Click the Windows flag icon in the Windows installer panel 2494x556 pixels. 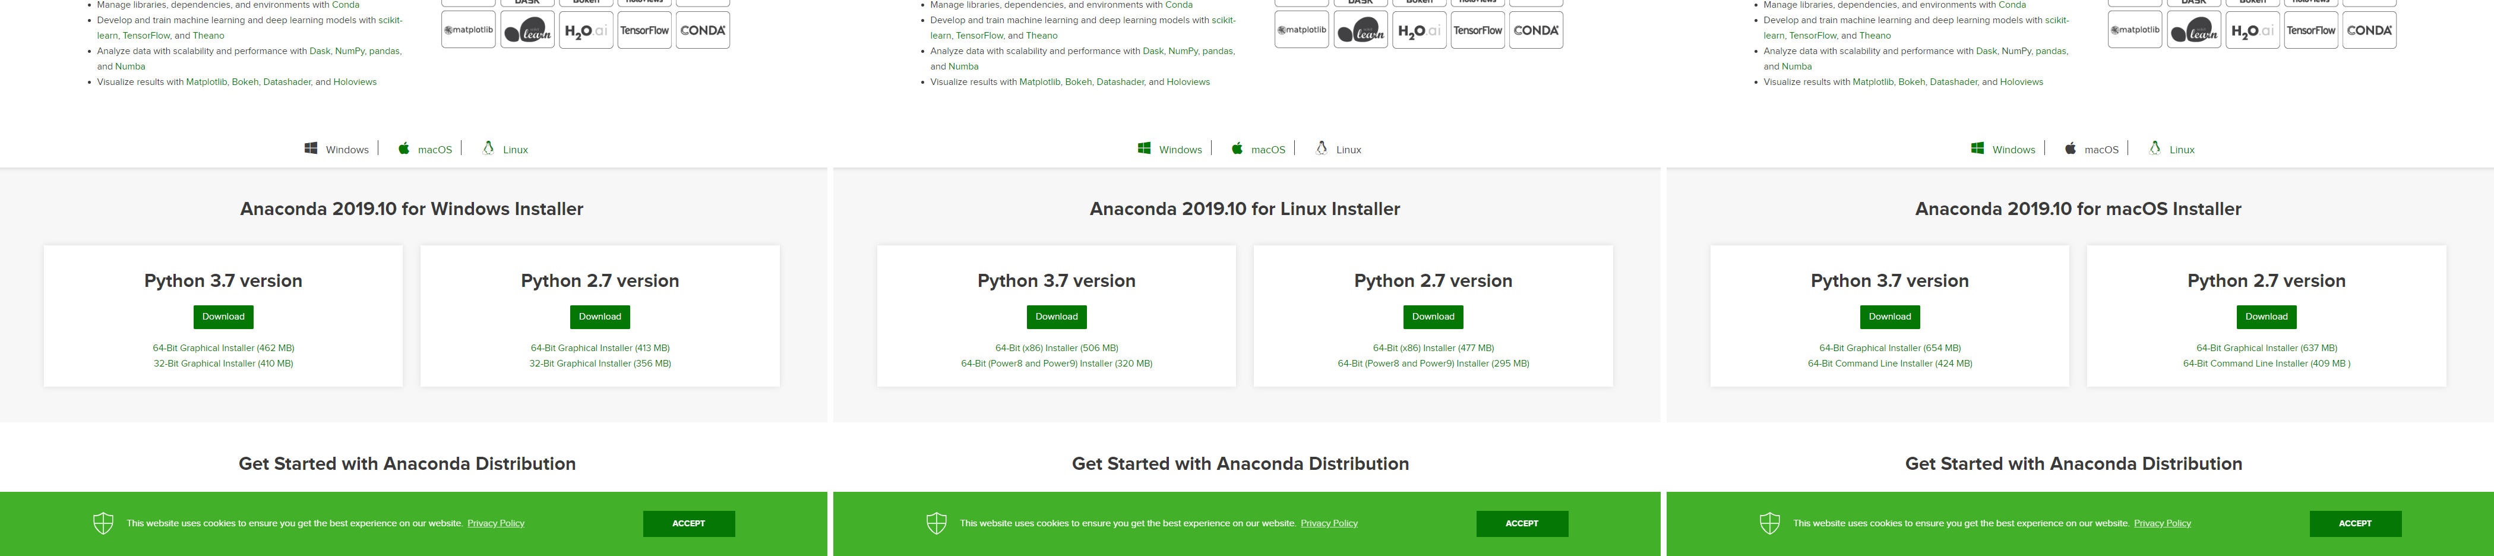point(311,148)
